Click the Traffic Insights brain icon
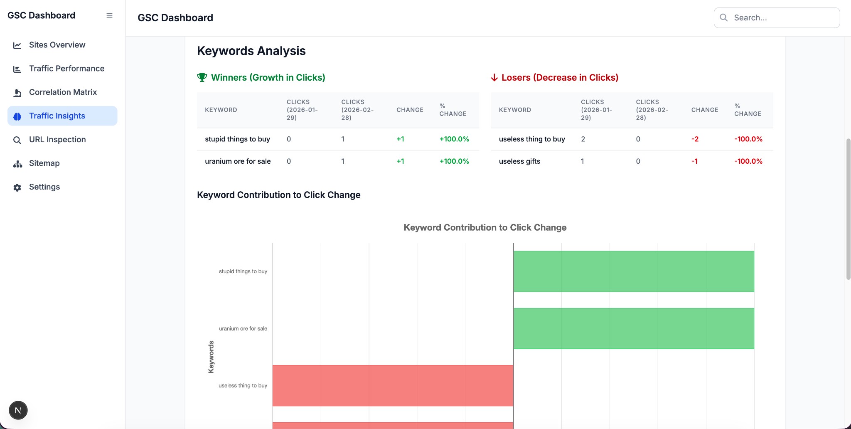851x429 pixels. click(x=17, y=116)
